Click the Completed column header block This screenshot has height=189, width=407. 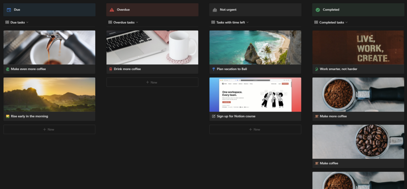tap(358, 10)
